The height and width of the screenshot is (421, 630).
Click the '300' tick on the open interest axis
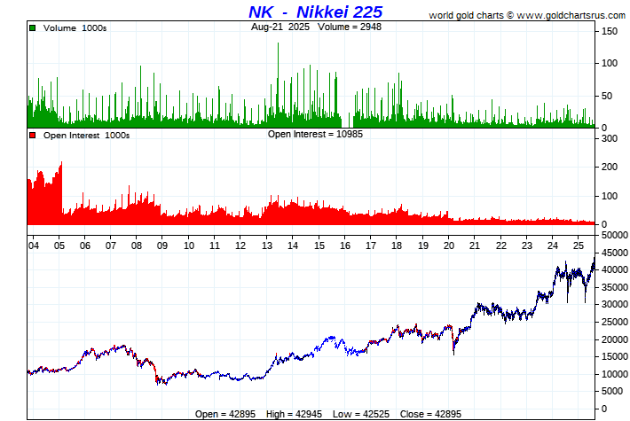pos(609,138)
